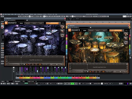Click the shaker percussion icon in left EZdrummer
The width and height of the screenshot is (132, 99).
click(62, 31)
